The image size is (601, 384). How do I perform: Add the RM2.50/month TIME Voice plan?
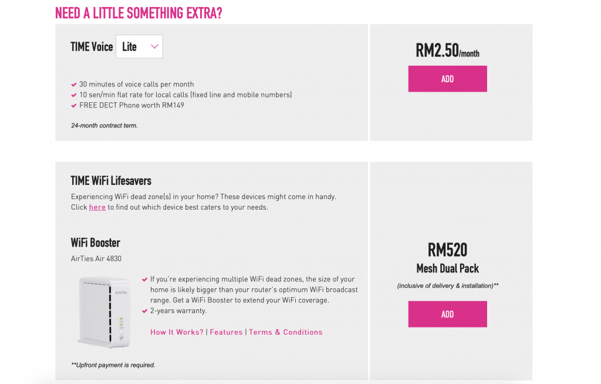[447, 79]
